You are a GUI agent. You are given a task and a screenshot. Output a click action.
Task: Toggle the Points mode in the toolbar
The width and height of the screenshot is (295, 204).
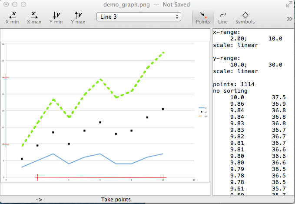[202, 17]
